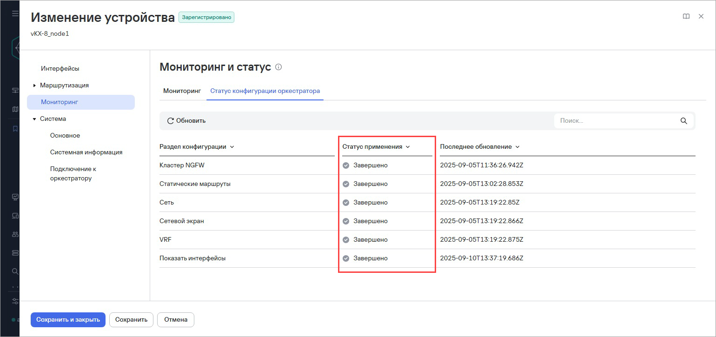Click the timestamp 2025-09-10T13:37:19.686Z
Screen dimensions: 716x337
point(482,258)
